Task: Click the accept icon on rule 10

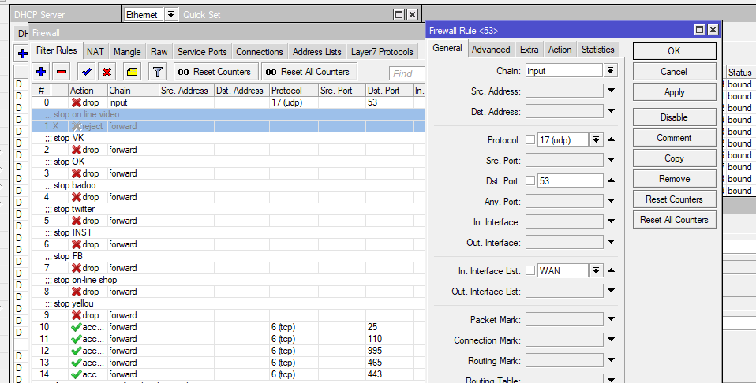Action: tap(77, 327)
